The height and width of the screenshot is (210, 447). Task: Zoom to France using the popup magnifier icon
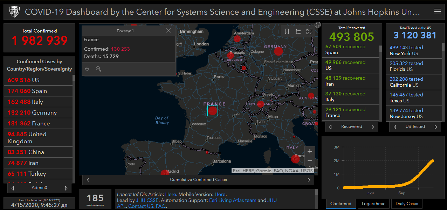pyautogui.click(x=98, y=69)
